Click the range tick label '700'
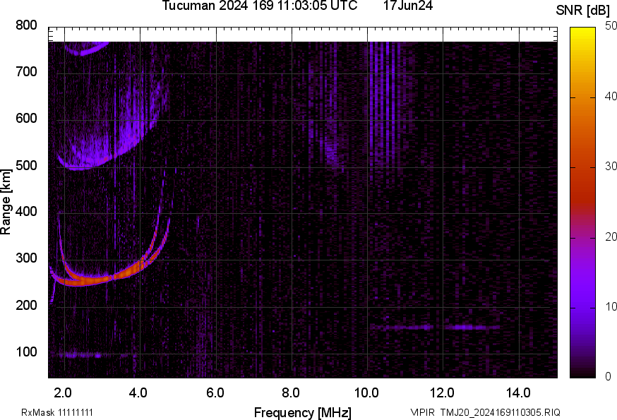 [26, 71]
